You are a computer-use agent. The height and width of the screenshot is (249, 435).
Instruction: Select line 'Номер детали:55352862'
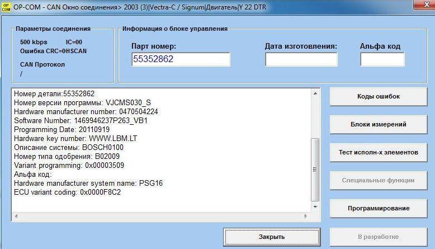coord(54,94)
